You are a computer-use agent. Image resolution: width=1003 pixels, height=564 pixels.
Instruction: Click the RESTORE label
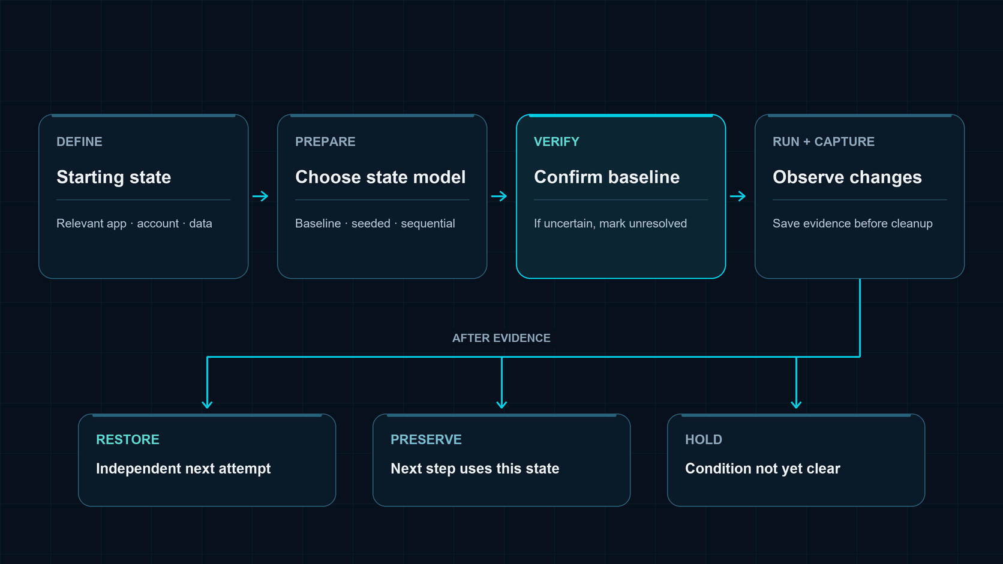click(x=128, y=439)
